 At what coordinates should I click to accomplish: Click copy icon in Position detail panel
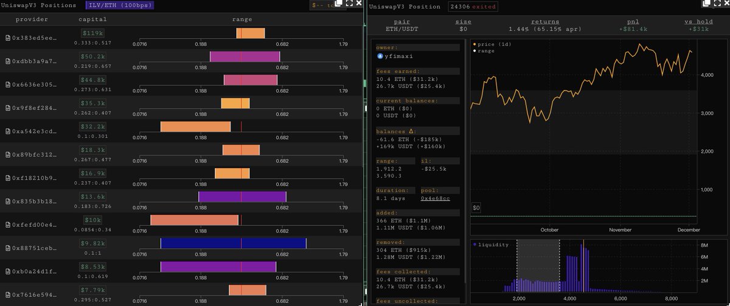tap(706, 4)
